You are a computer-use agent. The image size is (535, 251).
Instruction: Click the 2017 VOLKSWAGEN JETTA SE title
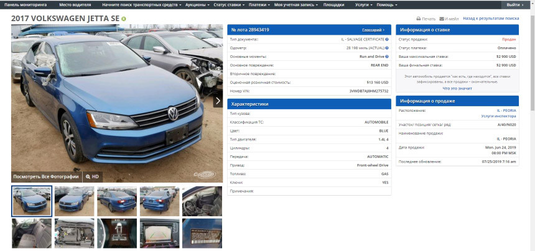tap(65, 19)
